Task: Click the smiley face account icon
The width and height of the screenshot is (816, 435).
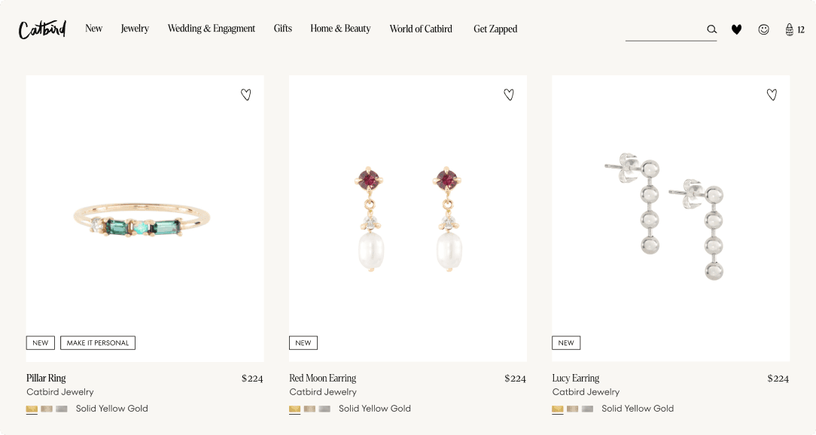Action: 763,29
